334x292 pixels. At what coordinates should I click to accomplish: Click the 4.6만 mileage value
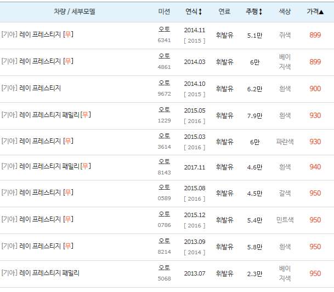coord(254,167)
